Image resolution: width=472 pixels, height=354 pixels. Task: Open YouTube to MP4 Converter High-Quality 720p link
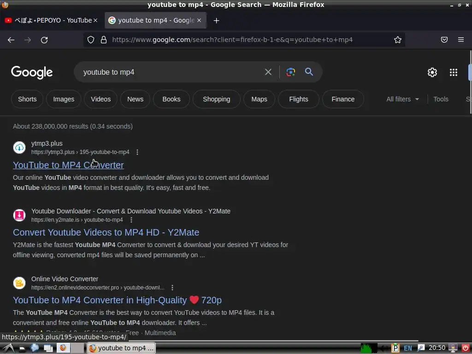coord(117,300)
